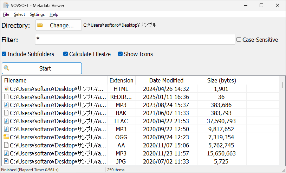
Task: Click the Chrome icon of the HTML file row
Action: pos(6,89)
